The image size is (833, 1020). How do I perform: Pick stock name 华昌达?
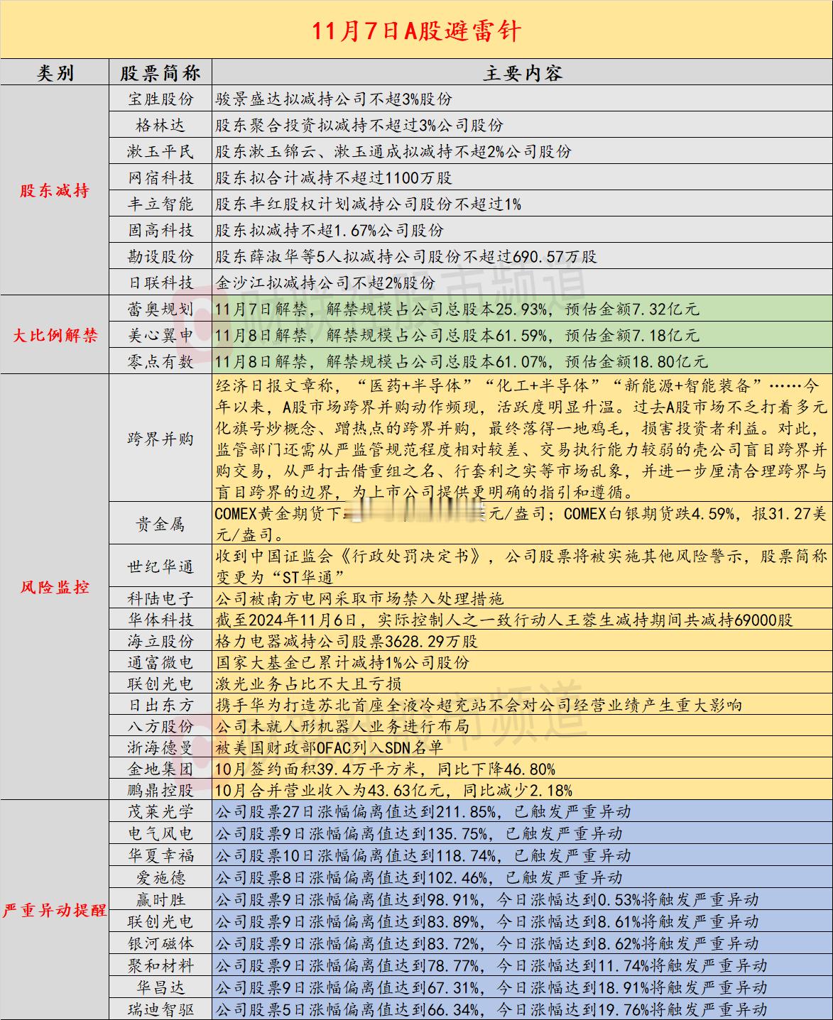(x=160, y=987)
